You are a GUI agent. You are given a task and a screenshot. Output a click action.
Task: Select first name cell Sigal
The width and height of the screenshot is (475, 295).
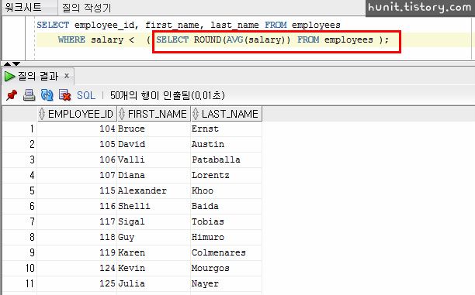coord(154,221)
